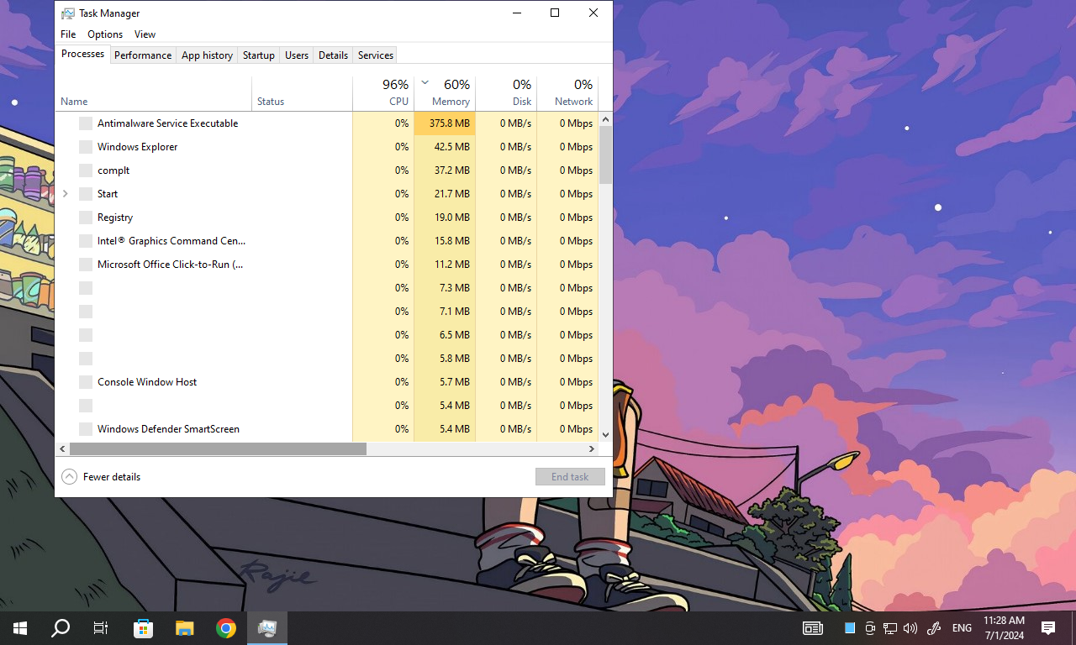The width and height of the screenshot is (1076, 645).
Task: Switch to the Startup tab
Action: pos(259,55)
